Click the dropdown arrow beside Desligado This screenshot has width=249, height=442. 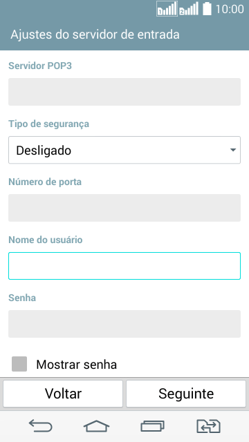coord(233,150)
